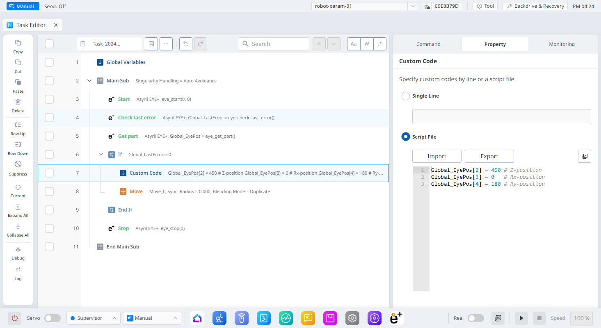Screen dimensions: 601x328
Task: Switch to the Property tab
Action: pyautogui.click(x=495, y=44)
